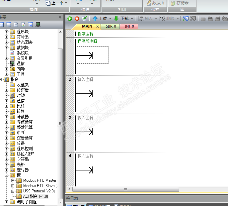Switch to the SBR_0 tab
The height and width of the screenshot is (206, 228).
[x=111, y=26]
